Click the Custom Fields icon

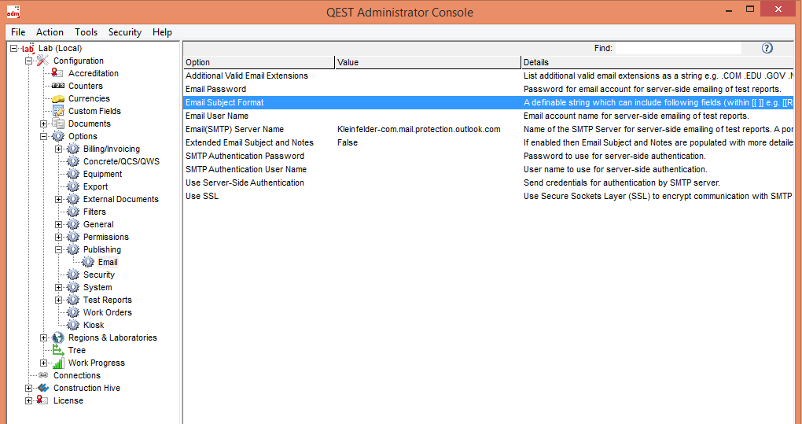point(58,111)
